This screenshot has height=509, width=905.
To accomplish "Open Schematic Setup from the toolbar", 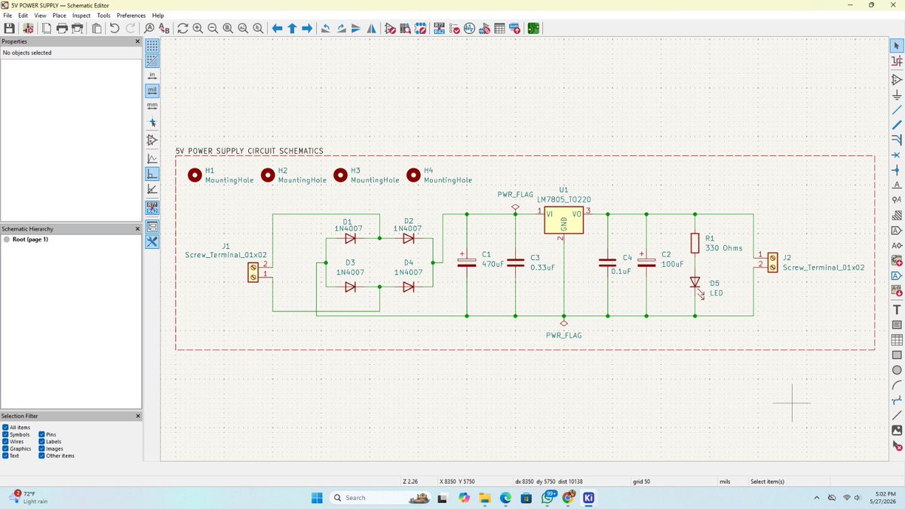I will 28,28.
